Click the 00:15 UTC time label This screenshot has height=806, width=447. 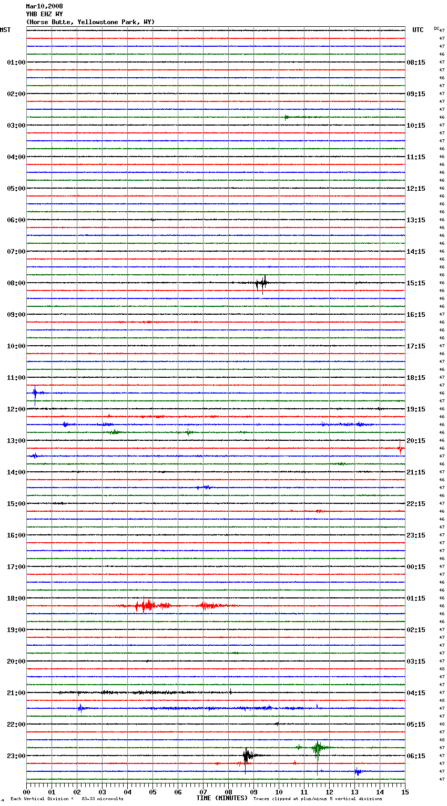(416, 567)
